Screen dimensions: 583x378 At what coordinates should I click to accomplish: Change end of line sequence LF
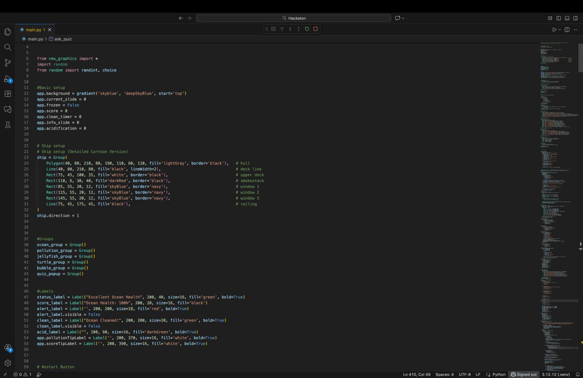pyautogui.click(x=478, y=374)
